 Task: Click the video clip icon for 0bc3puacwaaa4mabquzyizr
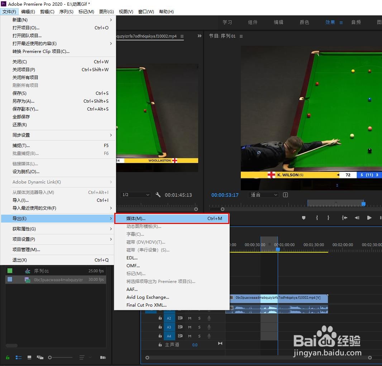(x=28, y=280)
